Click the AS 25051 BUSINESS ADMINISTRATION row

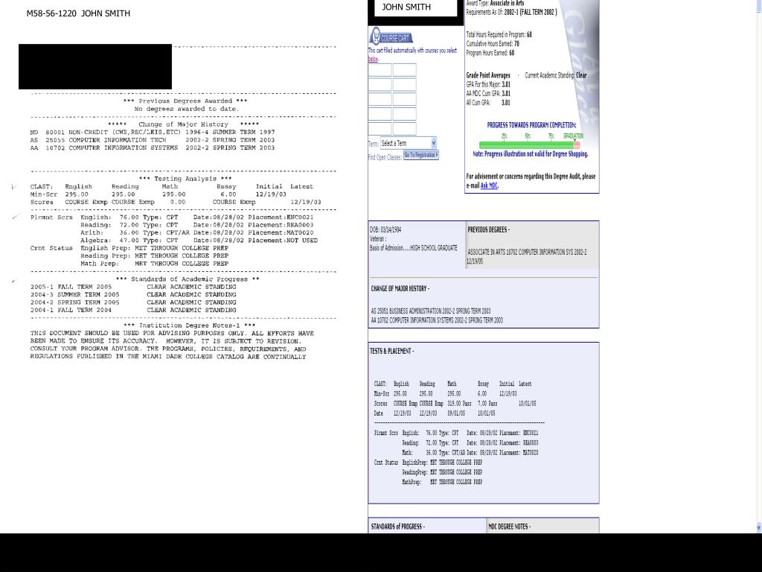point(431,311)
